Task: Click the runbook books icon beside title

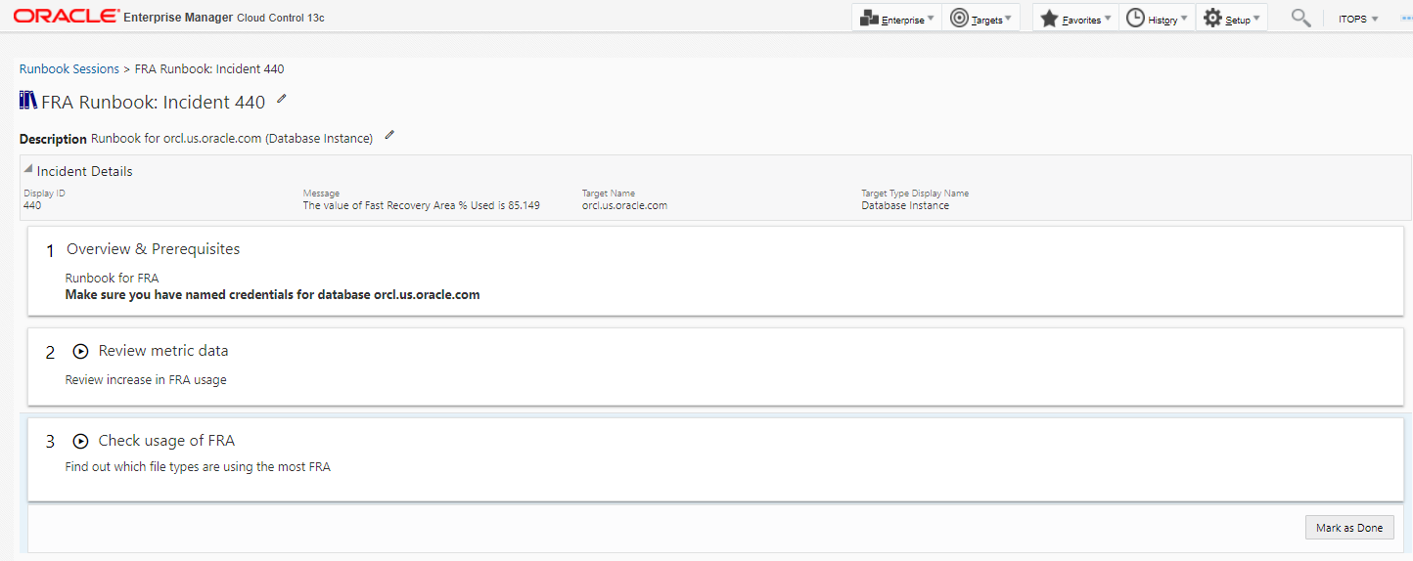Action: [28, 101]
